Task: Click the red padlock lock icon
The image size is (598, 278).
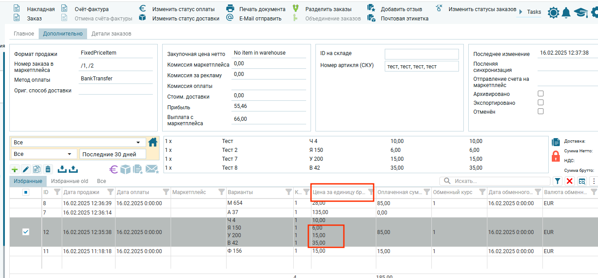Action: pyautogui.click(x=555, y=156)
